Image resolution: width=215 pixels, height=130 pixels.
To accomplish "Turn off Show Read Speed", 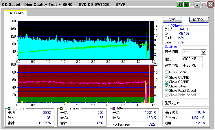I will [x=166, y=91].
